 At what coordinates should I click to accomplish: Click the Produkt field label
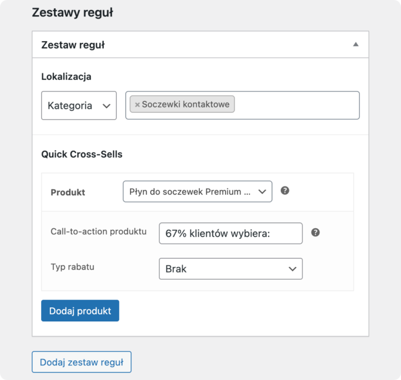[68, 192]
